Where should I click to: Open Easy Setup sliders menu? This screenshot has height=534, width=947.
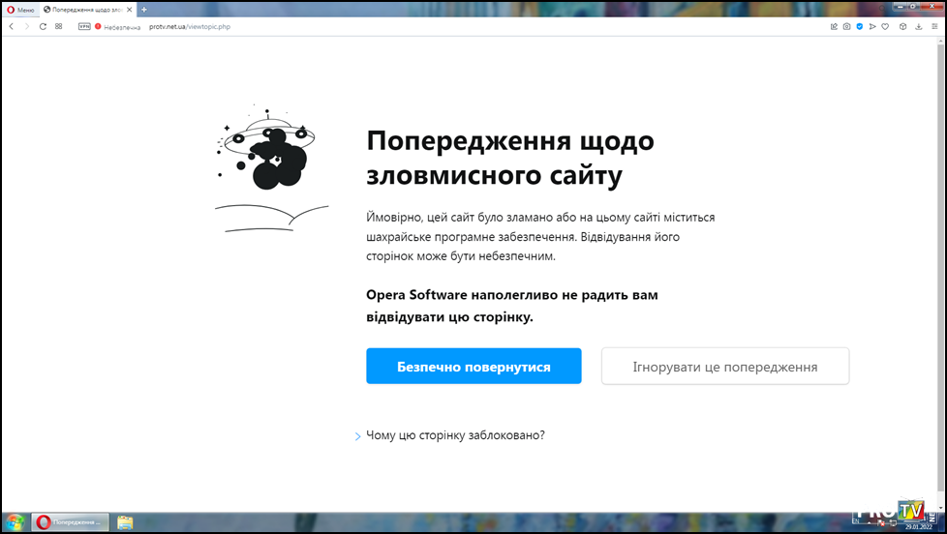pyautogui.click(x=934, y=26)
